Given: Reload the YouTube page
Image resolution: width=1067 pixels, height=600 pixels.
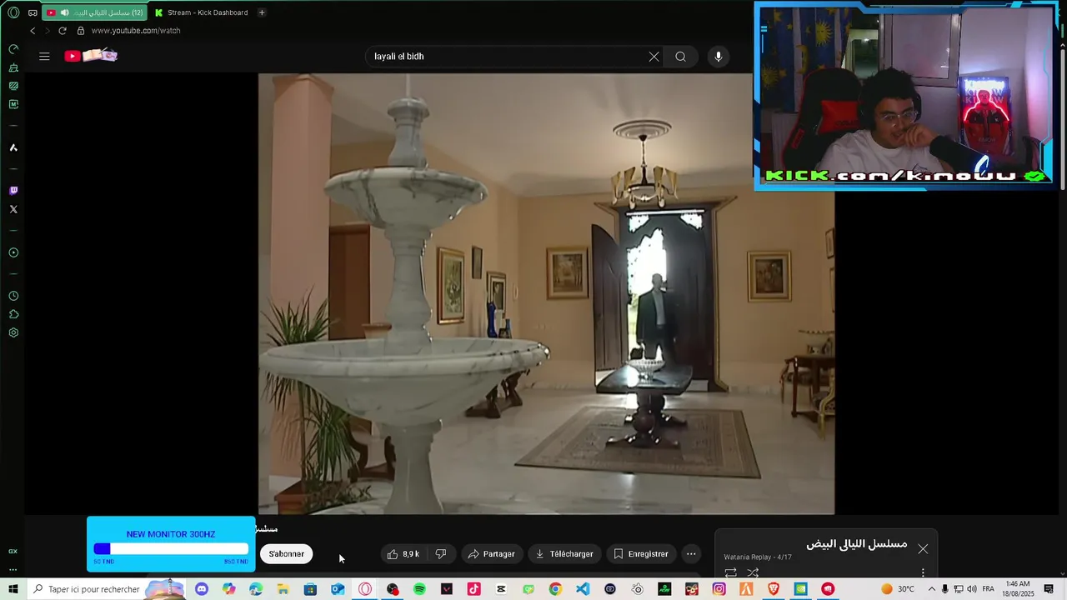Looking at the screenshot, I should click(62, 31).
